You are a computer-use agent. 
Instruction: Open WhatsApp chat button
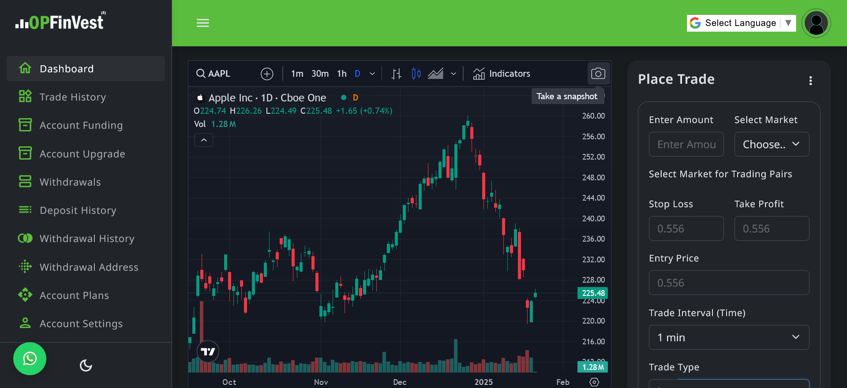(x=30, y=359)
